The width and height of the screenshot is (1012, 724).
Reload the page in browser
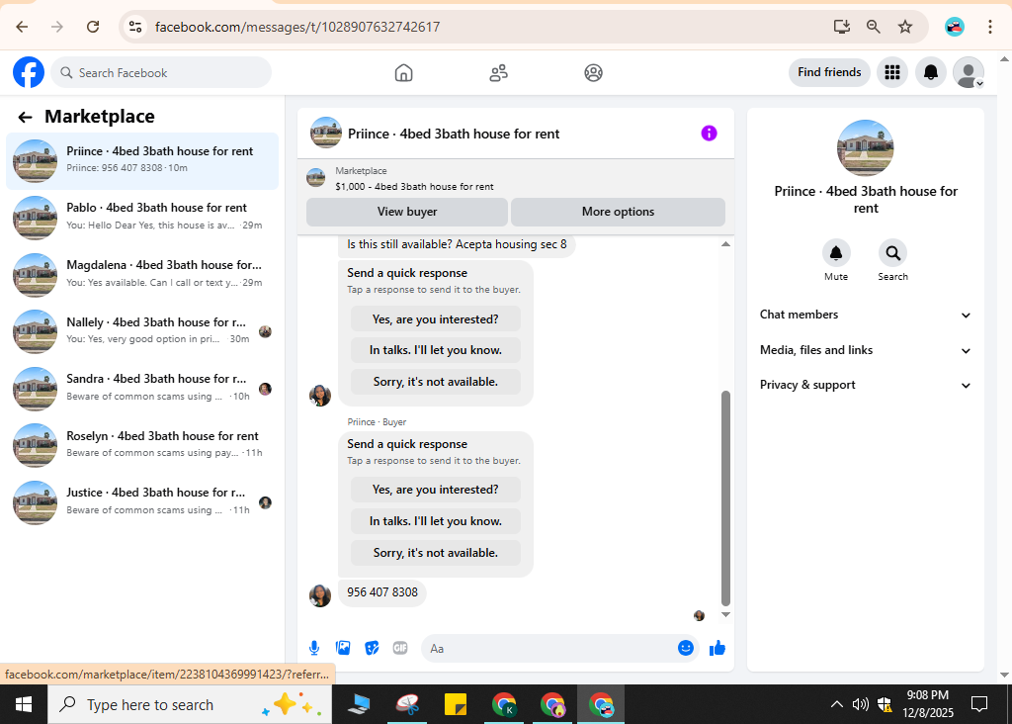click(93, 27)
